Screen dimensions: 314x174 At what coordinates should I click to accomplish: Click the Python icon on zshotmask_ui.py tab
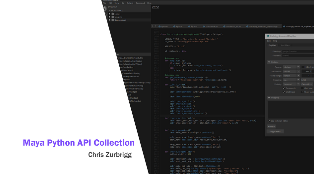point(223,26)
